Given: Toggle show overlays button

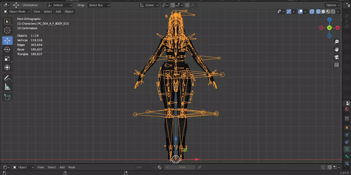Looking at the screenshot, I should click(300, 12).
